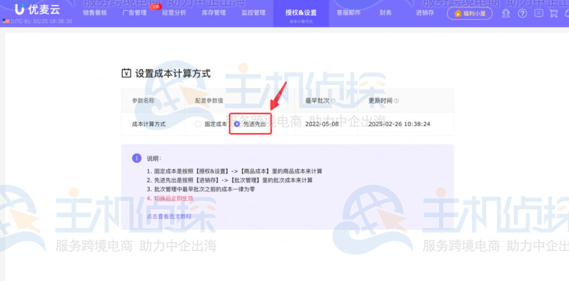The image size is (569, 281).
Task: Open the 点击查看图文教程 link
Action: [x=169, y=217]
